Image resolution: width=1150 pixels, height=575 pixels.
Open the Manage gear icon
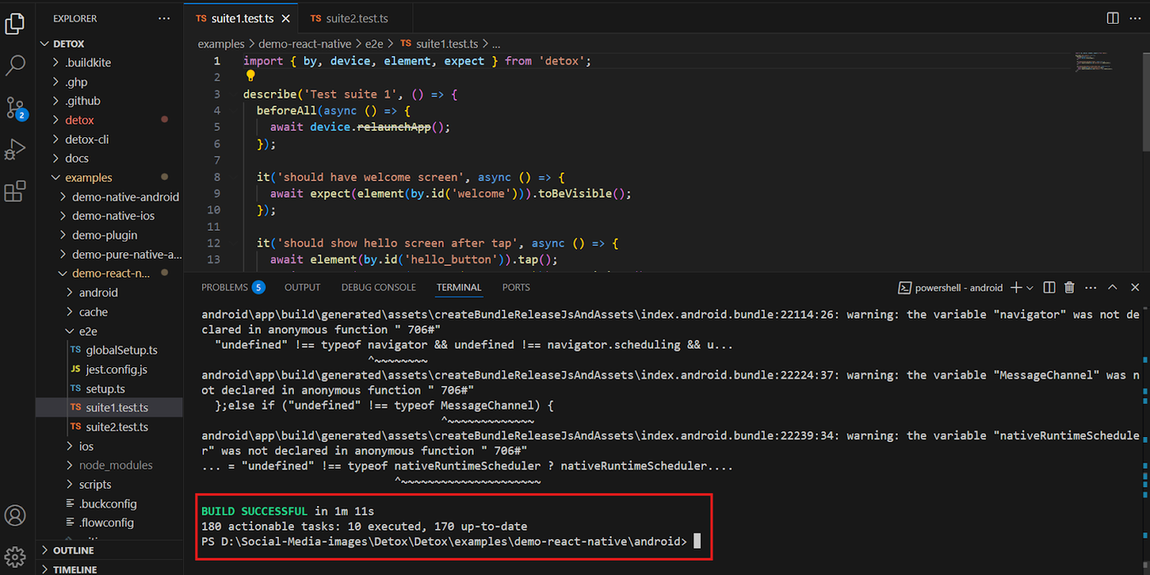(x=15, y=556)
